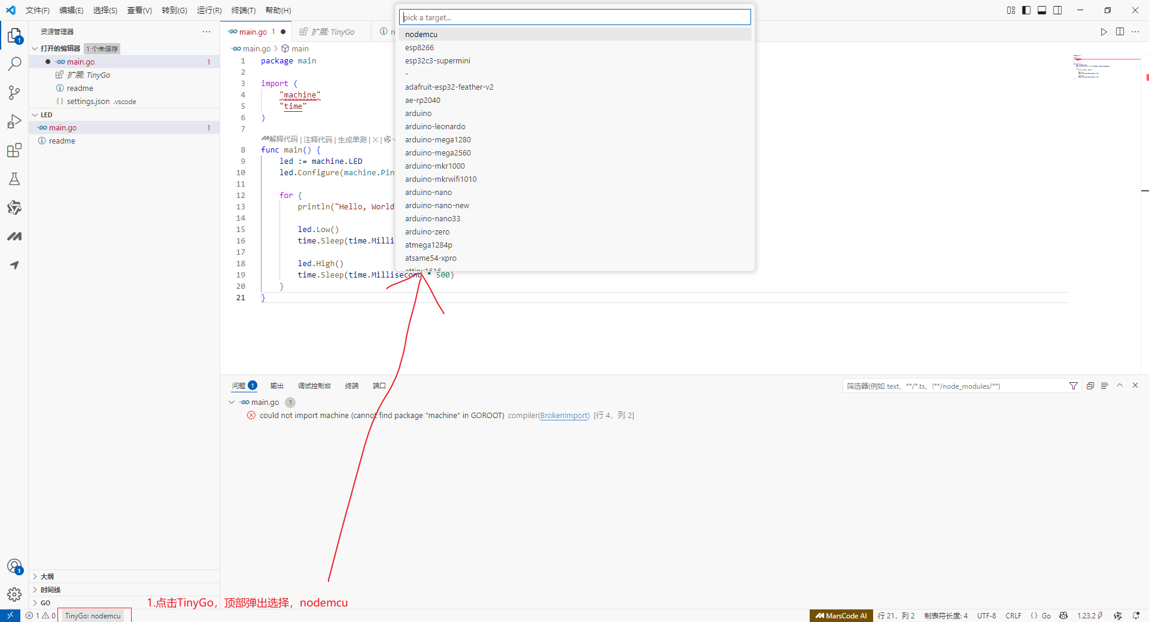This screenshot has height=622, width=1149.
Task: Click the BrokenImport link in the Problems panel
Action: pos(563,415)
